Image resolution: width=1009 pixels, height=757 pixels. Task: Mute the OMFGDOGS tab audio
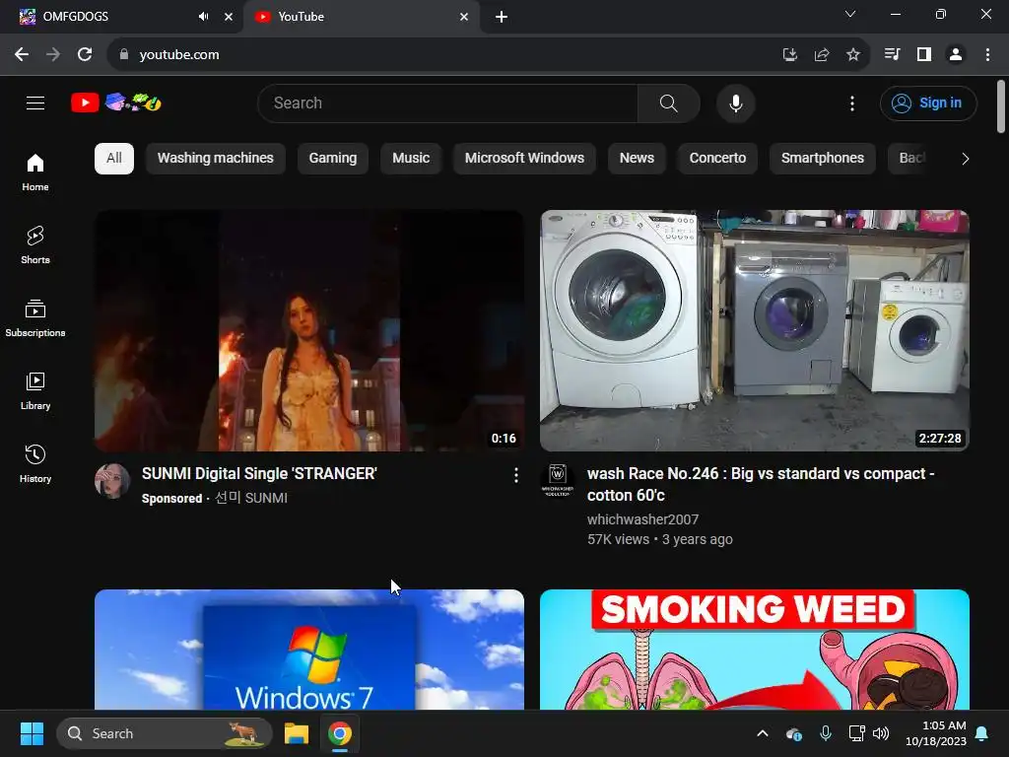pyautogui.click(x=203, y=17)
